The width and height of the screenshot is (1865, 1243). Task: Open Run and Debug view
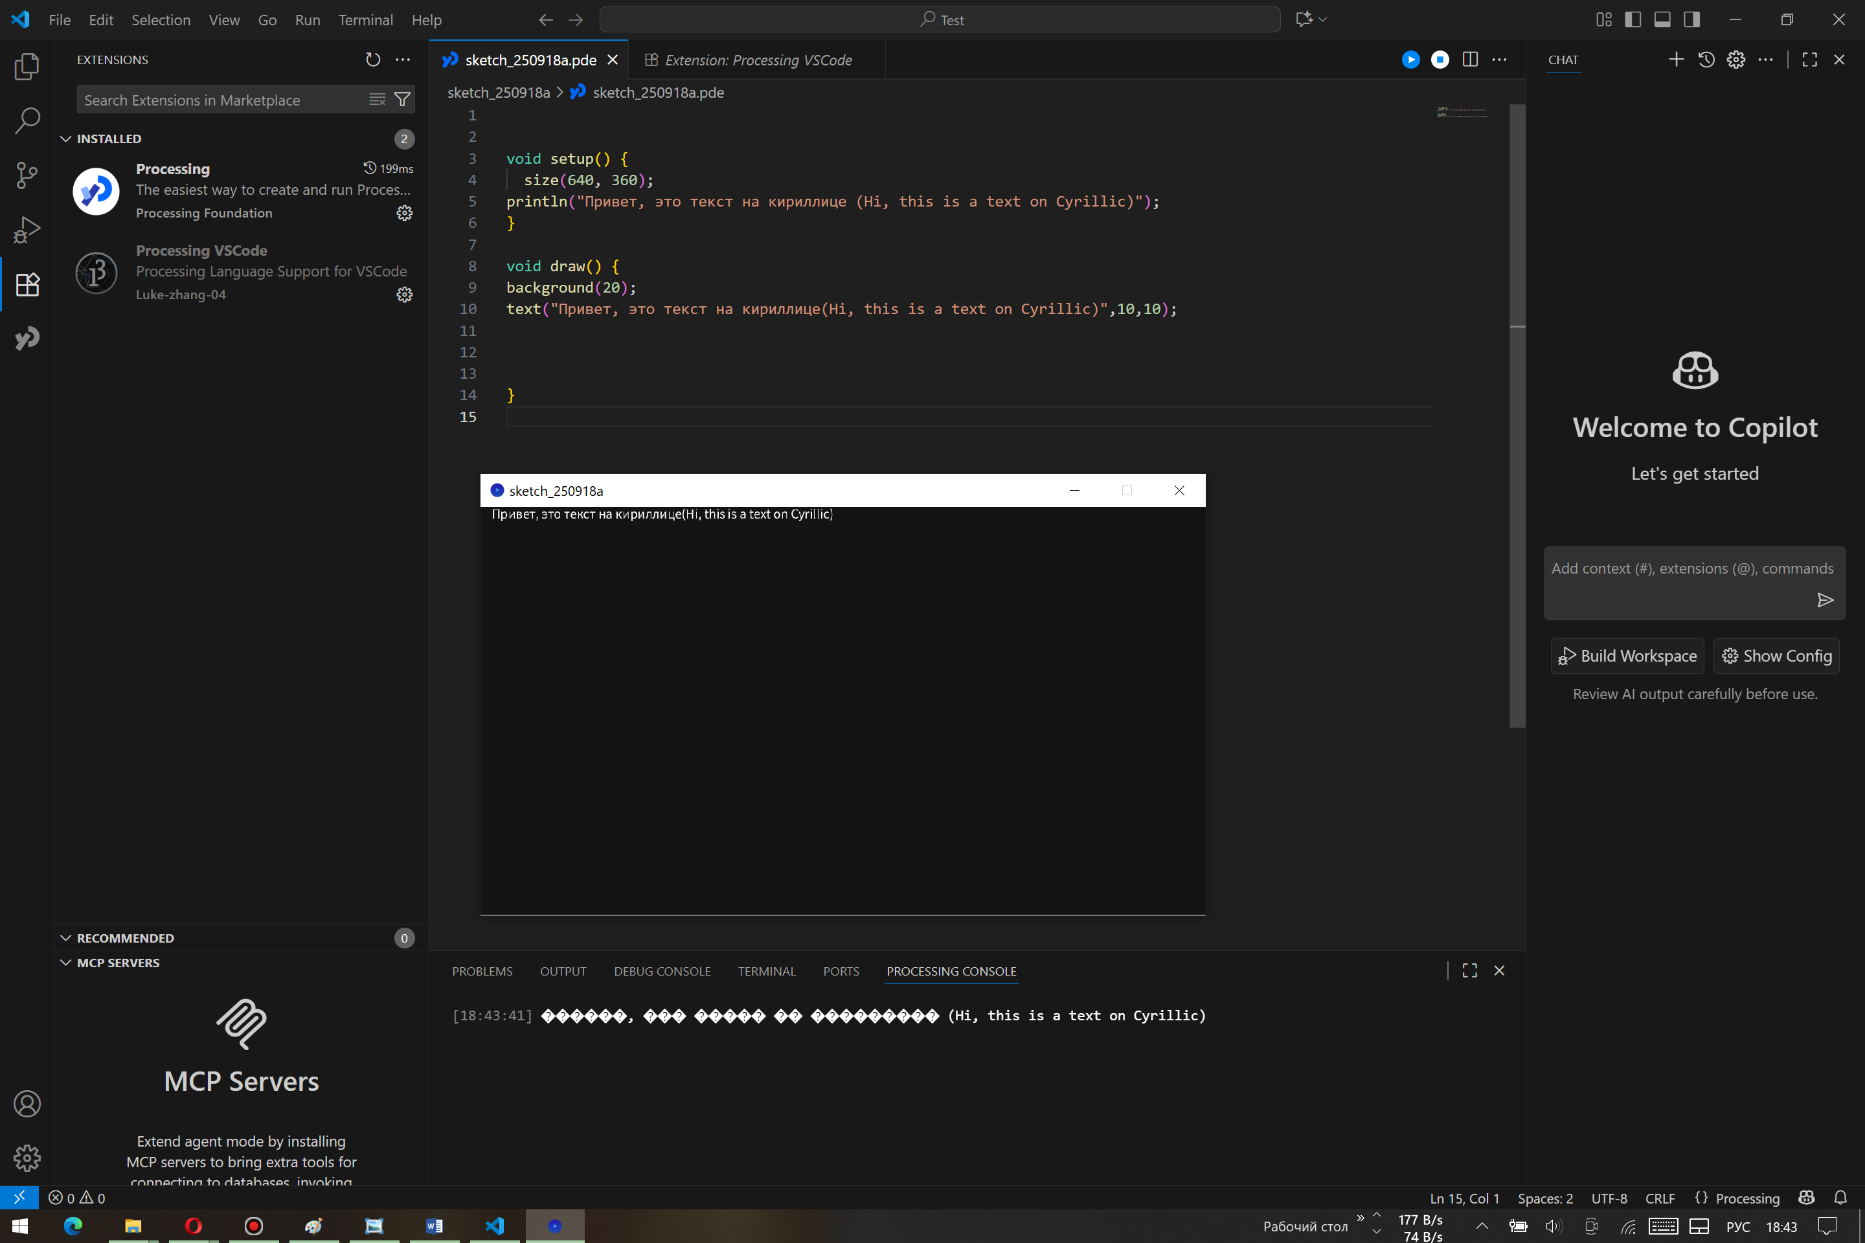click(x=27, y=230)
